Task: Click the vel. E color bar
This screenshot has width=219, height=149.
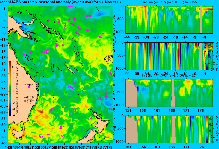Action: [207, 56]
